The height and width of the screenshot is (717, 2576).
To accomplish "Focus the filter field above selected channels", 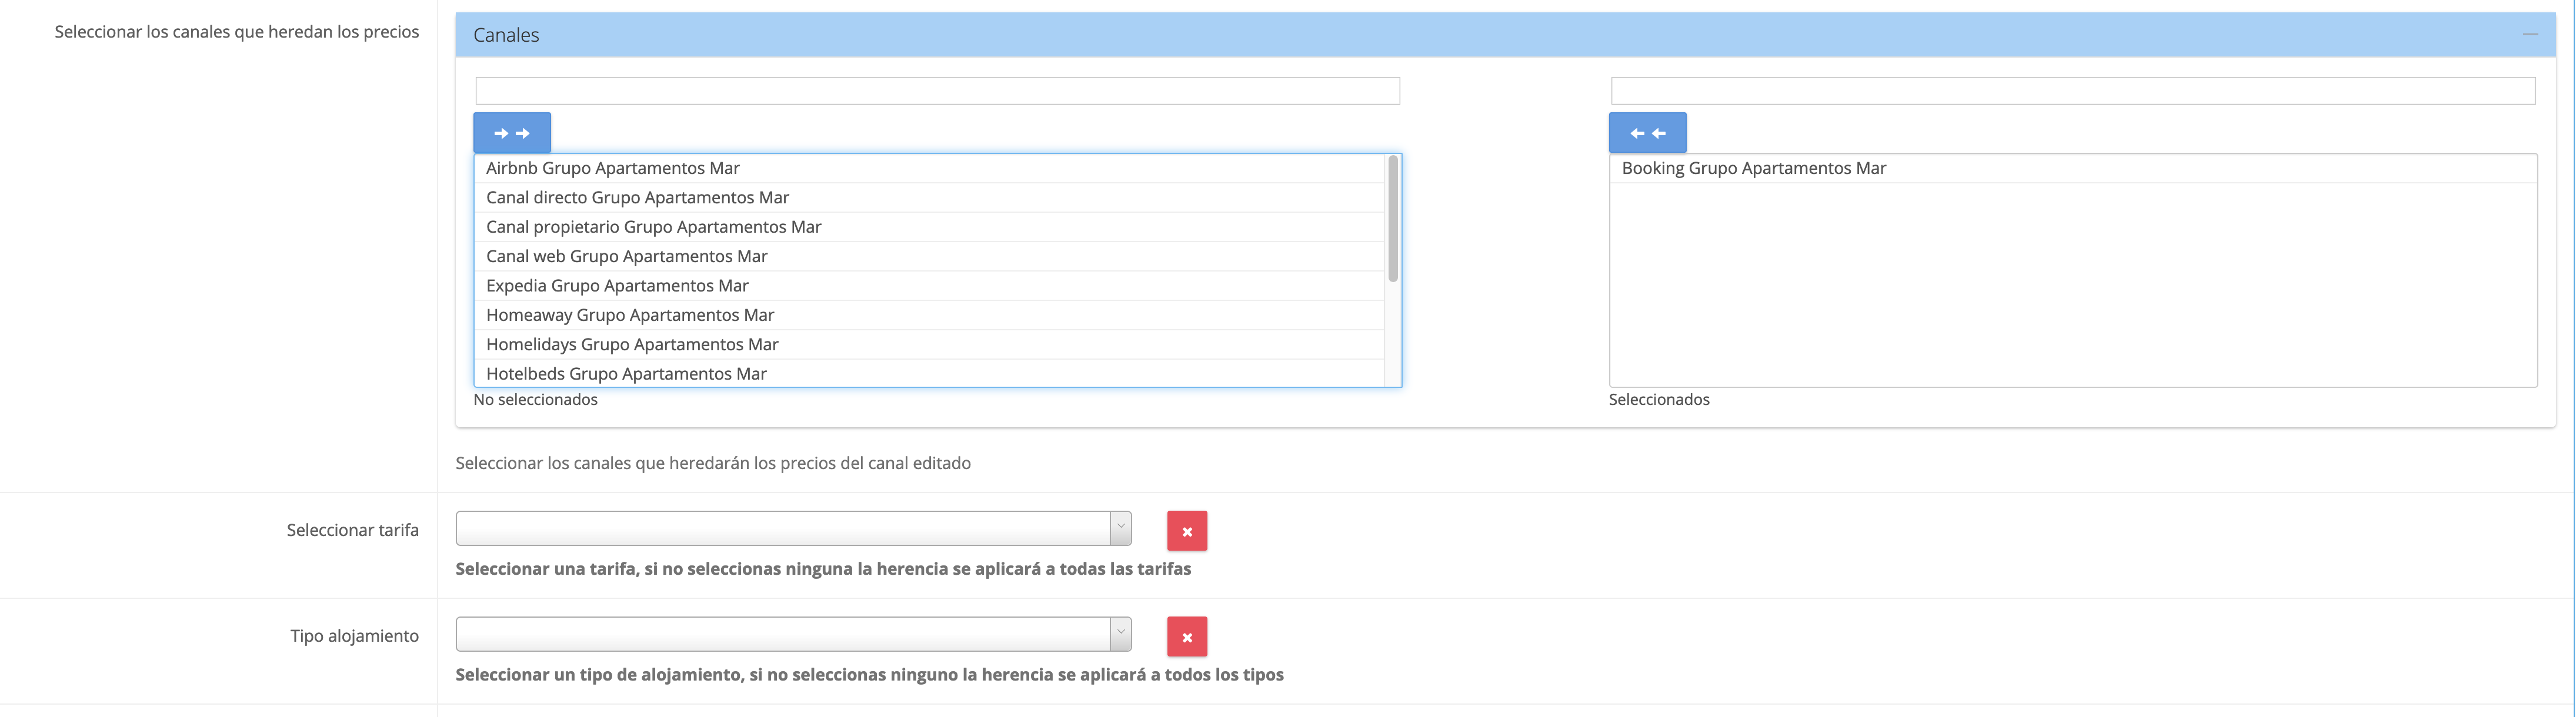I will (2072, 91).
